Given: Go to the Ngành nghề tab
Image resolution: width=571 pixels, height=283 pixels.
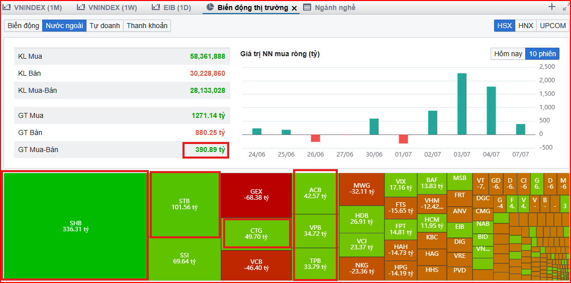Looking at the screenshot, I should tap(330, 8).
